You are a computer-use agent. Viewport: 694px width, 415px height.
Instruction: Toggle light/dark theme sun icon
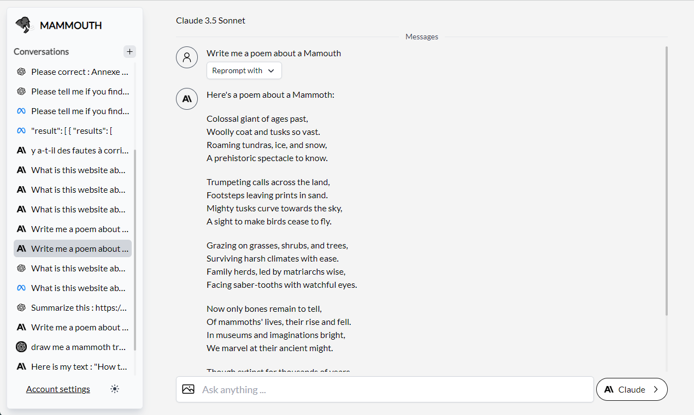point(114,389)
